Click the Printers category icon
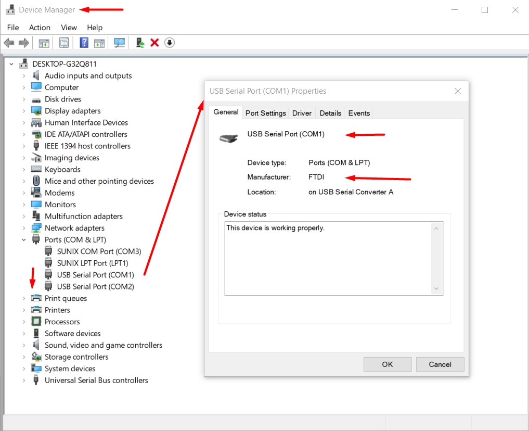The width and height of the screenshot is (529, 431). [36, 310]
